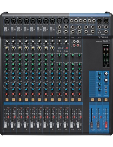113x147 pixels.
Task: Turn on channel 1 ON button
Action: [x=7, y=100]
